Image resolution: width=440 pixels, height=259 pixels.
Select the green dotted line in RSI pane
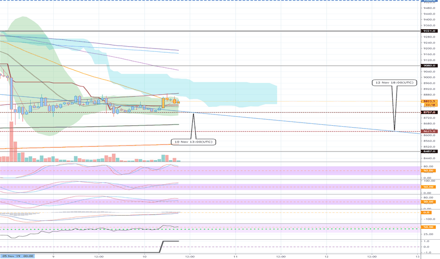(210, 229)
